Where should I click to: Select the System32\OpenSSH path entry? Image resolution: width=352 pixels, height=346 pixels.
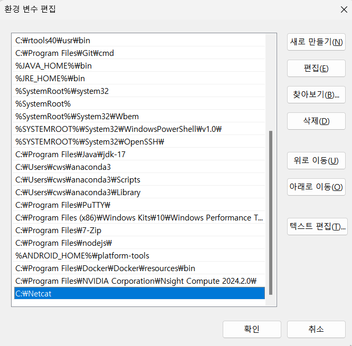138,141
